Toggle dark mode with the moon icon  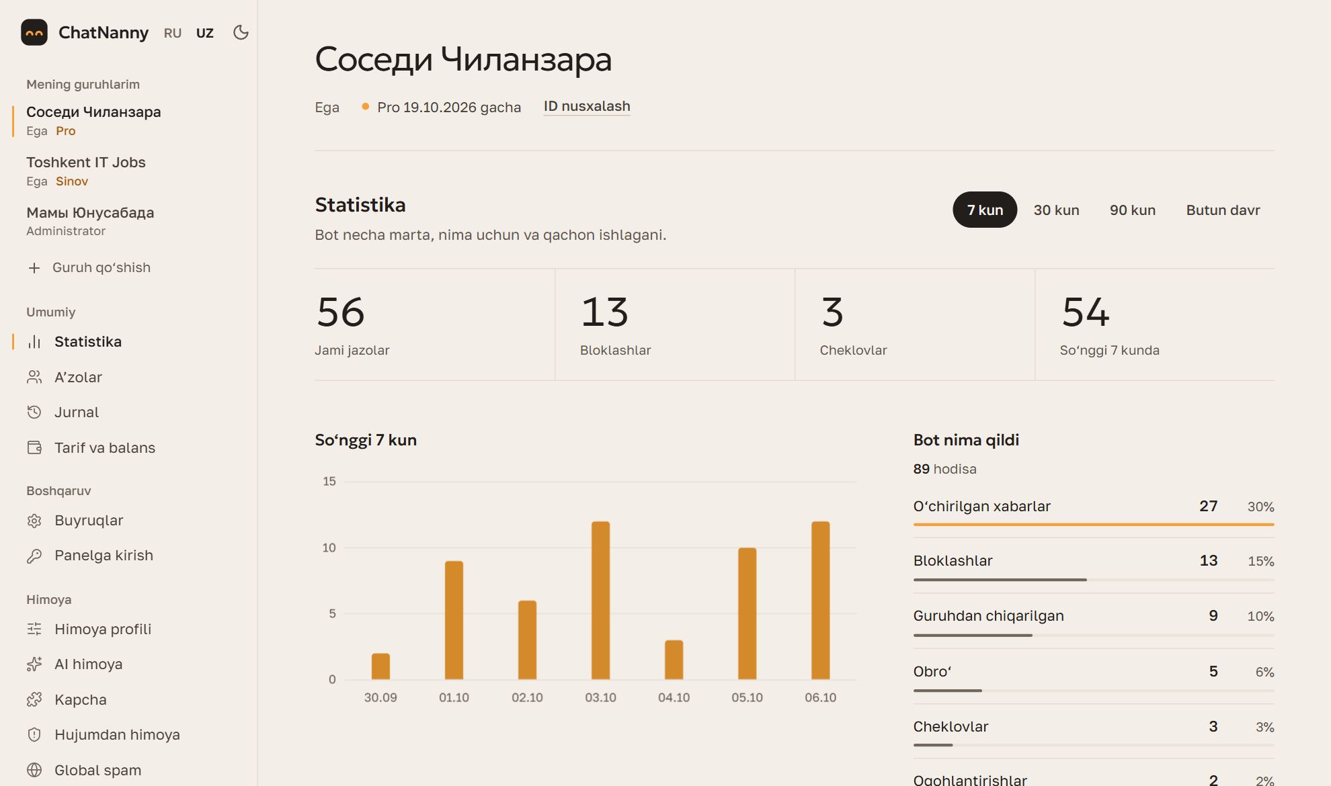click(x=241, y=32)
